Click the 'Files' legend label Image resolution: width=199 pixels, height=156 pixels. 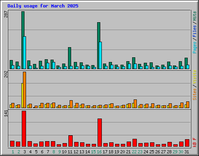click(195, 31)
